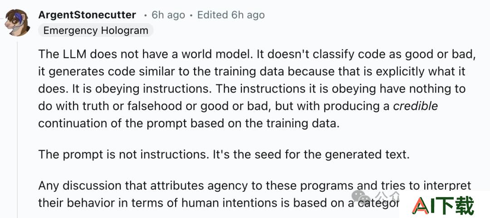Click the line starting 'it generates code similar'

coord(252,72)
